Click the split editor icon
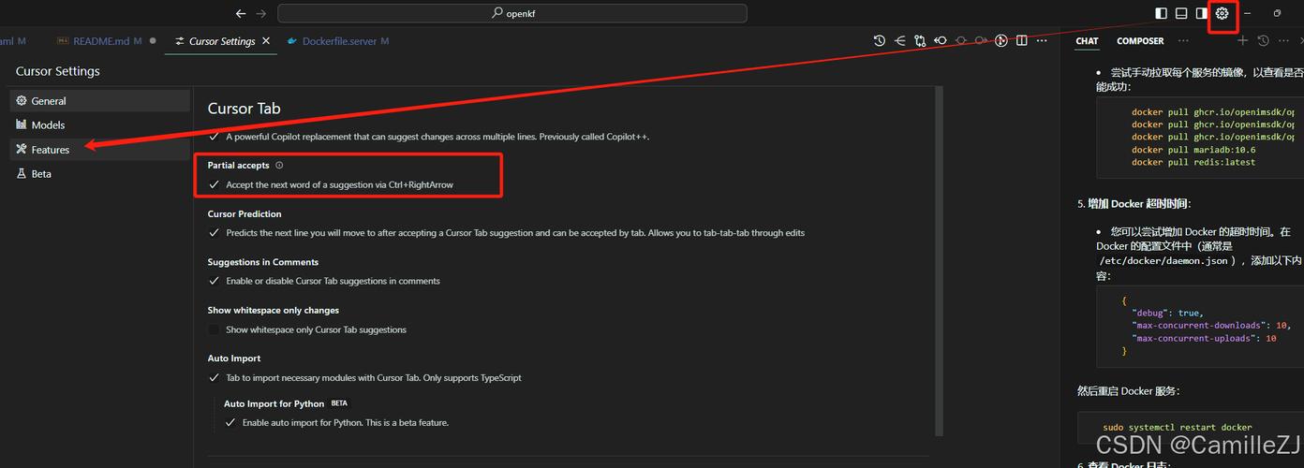 [1022, 41]
